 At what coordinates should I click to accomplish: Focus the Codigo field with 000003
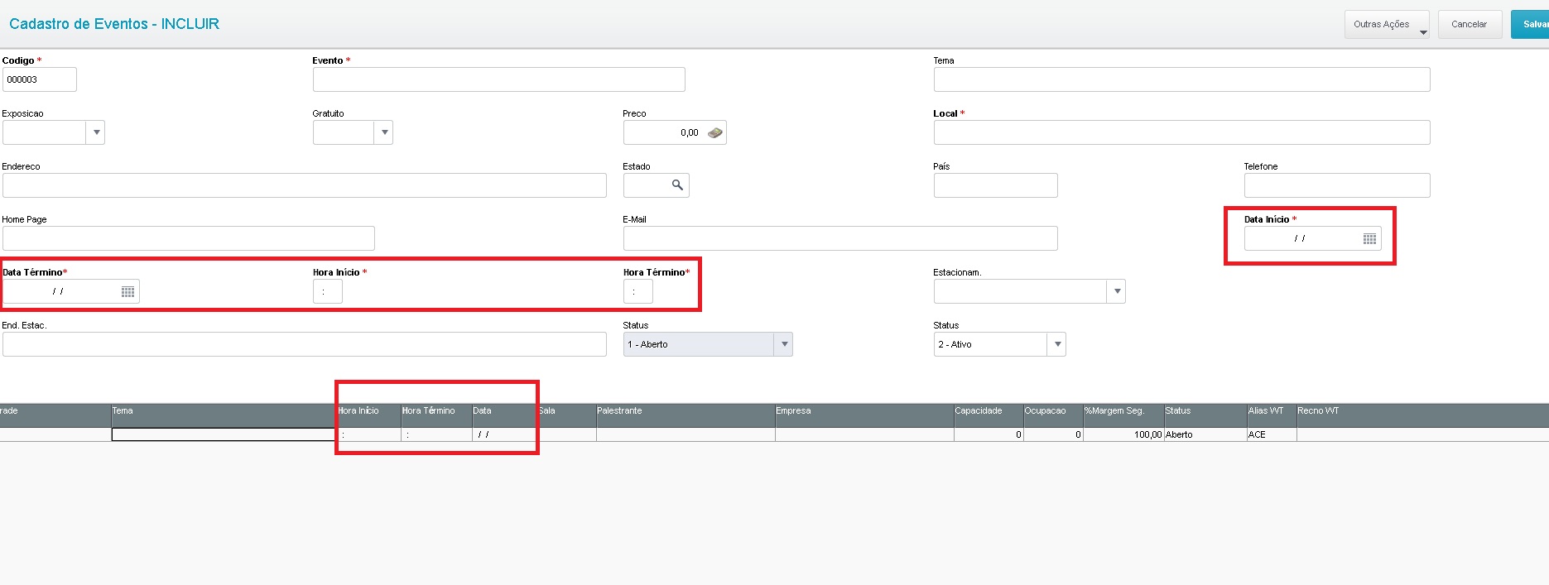tap(40, 79)
